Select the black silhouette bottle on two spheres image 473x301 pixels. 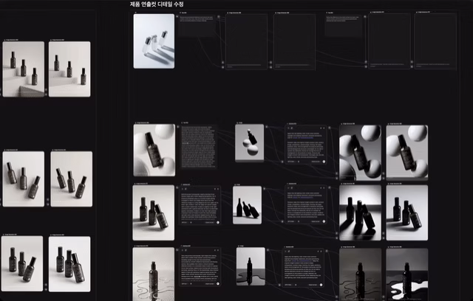250,143
